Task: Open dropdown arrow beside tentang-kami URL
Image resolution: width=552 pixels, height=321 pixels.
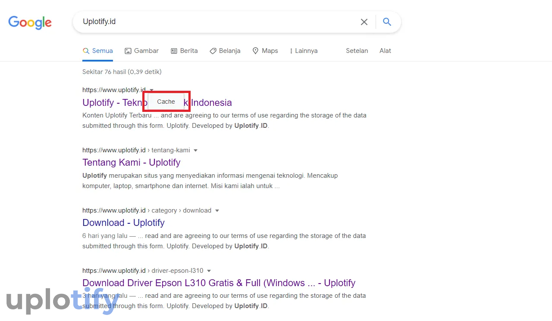Action: 195,151
